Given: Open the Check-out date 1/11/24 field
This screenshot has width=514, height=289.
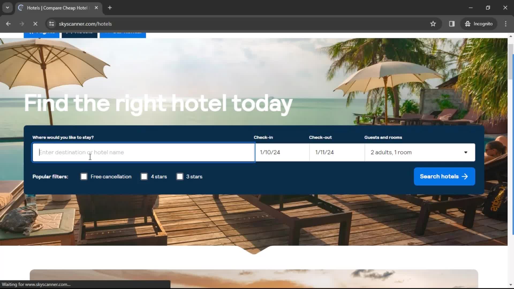Looking at the screenshot, I should (x=337, y=152).
